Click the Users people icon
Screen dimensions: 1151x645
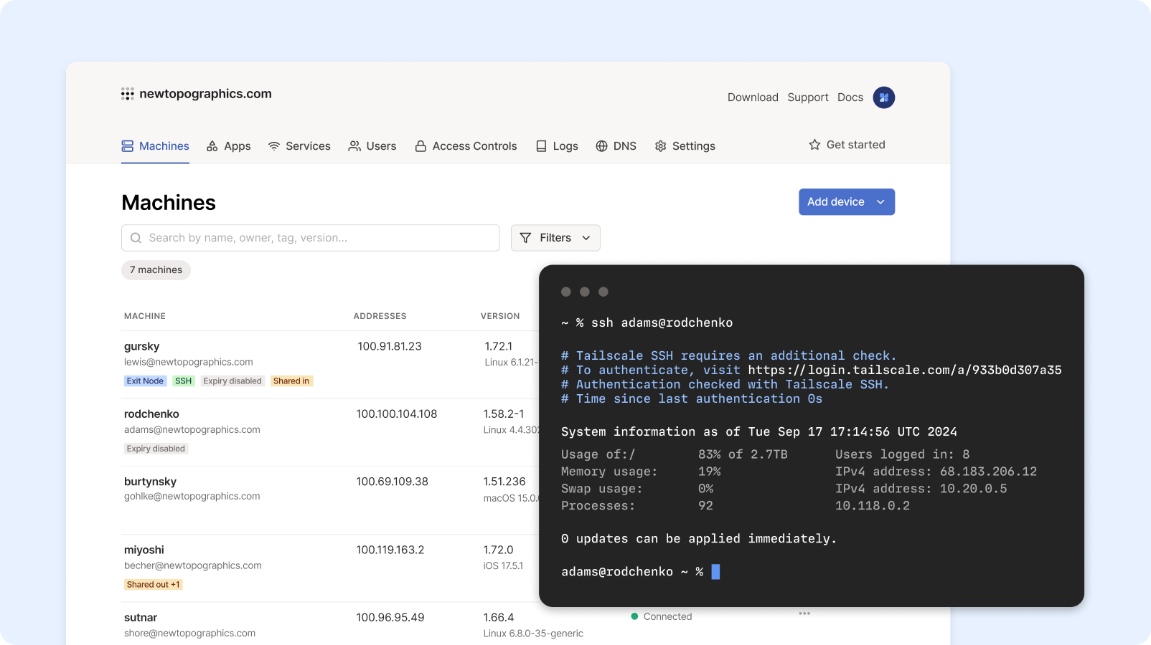[354, 146]
